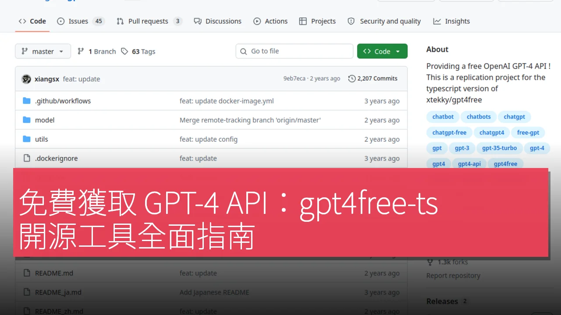Switch to Pull requests tab
The image size is (561, 315).
point(149,21)
